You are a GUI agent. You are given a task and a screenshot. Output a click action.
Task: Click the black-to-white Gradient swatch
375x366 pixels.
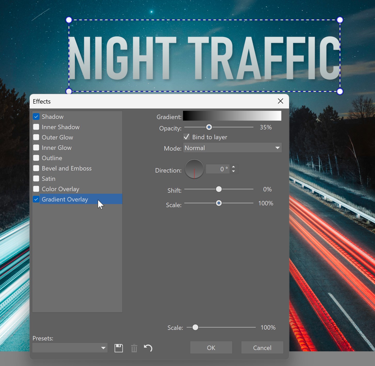(232, 116)
